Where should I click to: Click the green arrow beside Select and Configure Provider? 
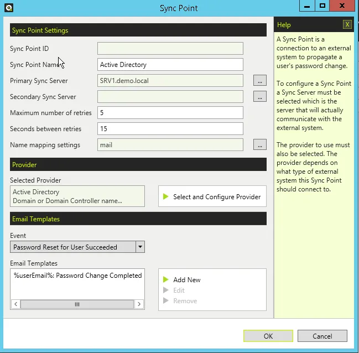tap(165, 196)
